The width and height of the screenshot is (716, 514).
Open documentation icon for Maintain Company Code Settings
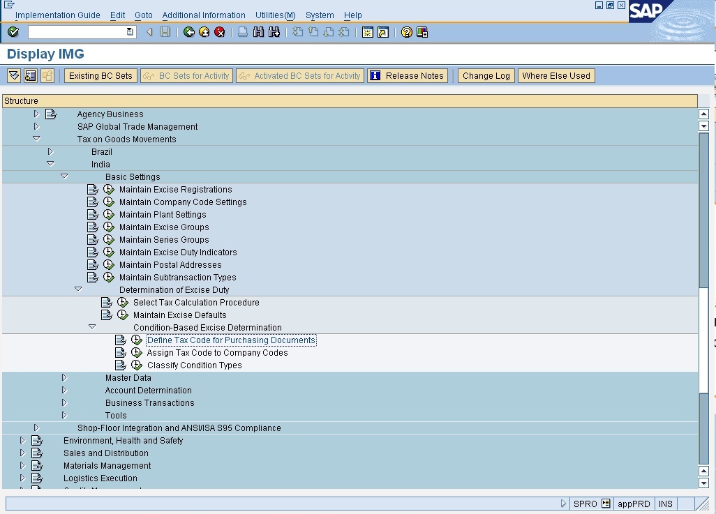click(x=93, y=202)
